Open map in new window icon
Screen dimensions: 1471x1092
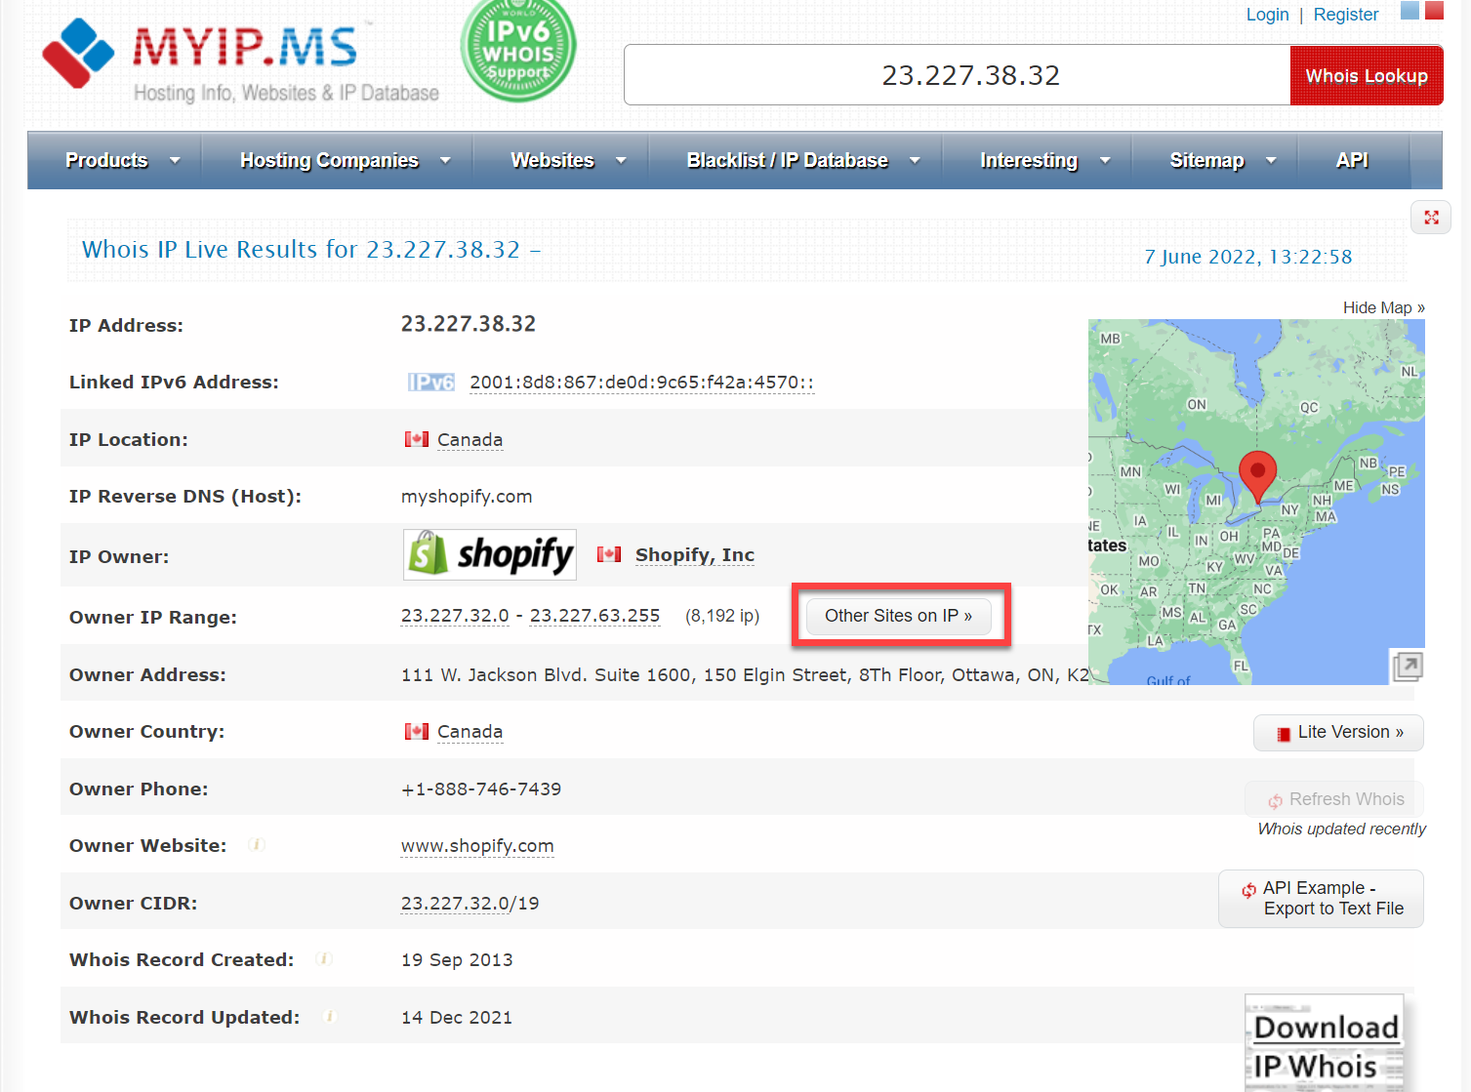pos(1407,667)
